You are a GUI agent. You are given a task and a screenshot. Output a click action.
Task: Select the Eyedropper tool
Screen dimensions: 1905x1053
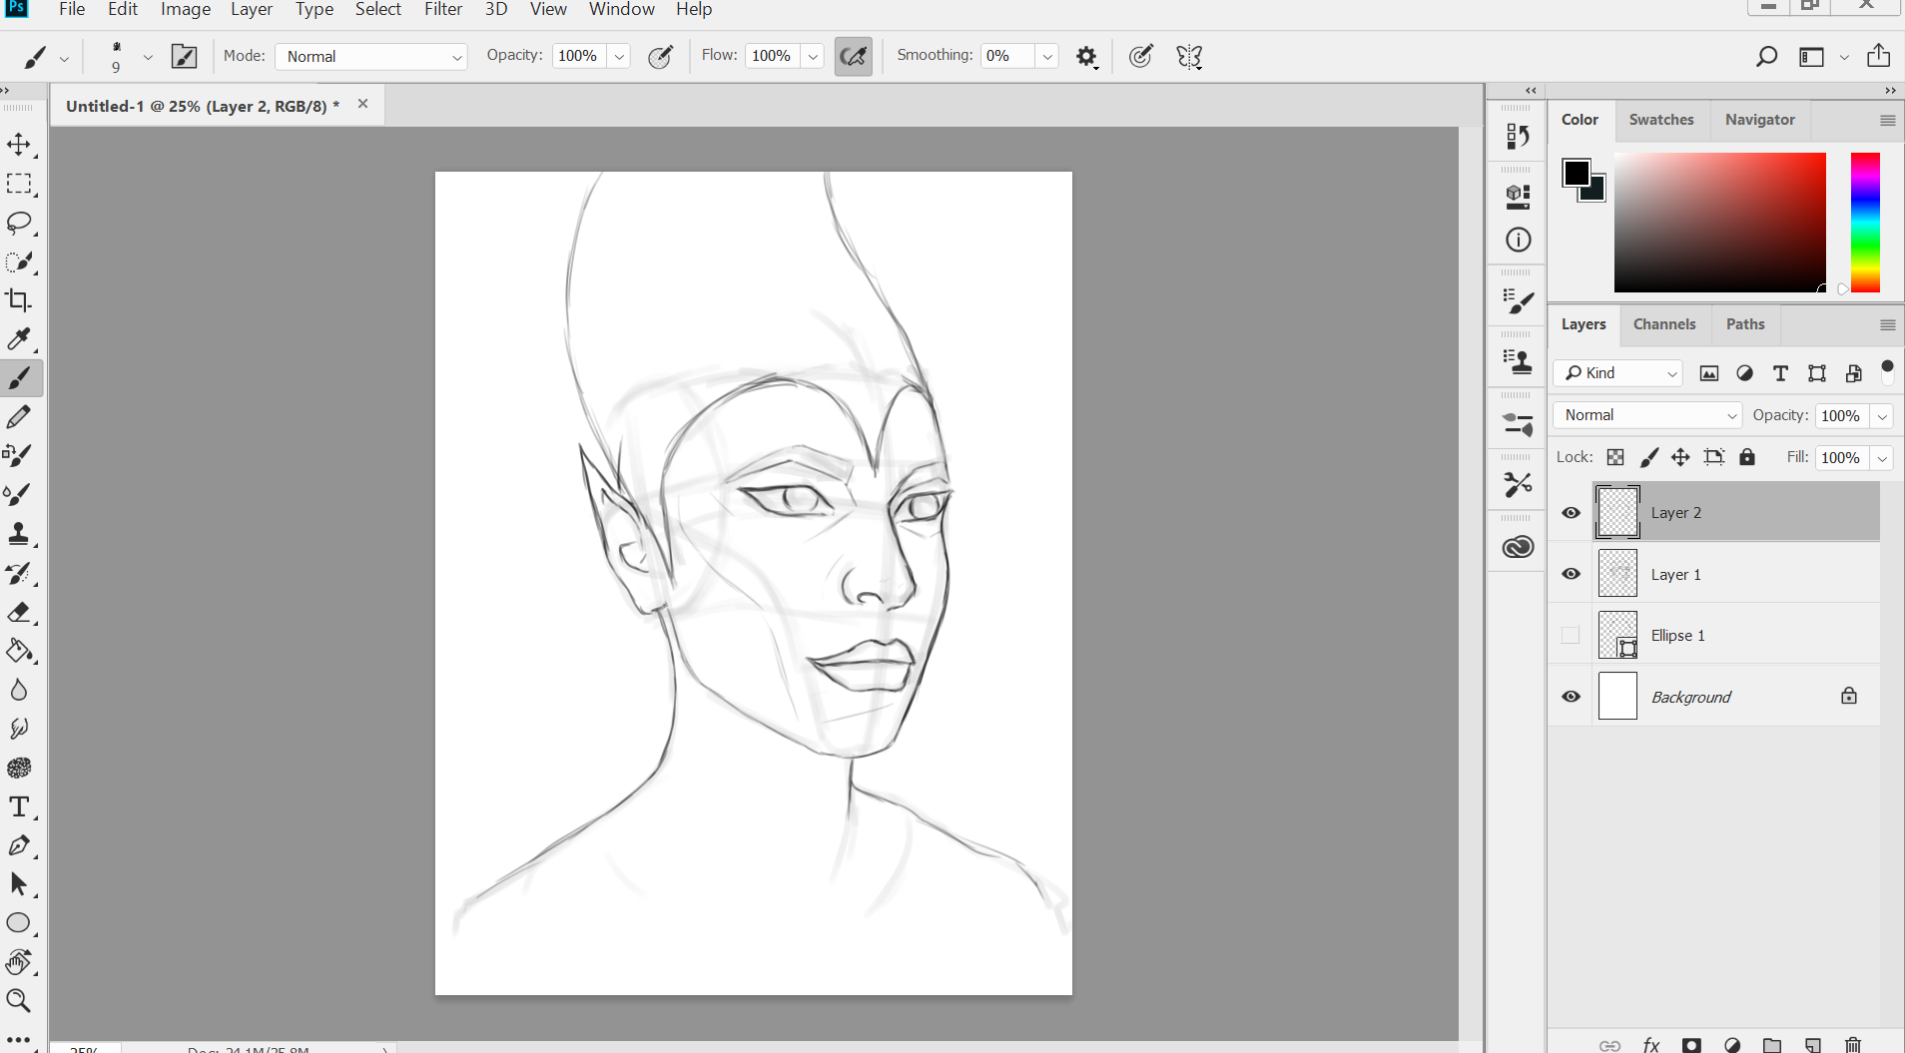(x=19, y=339)
